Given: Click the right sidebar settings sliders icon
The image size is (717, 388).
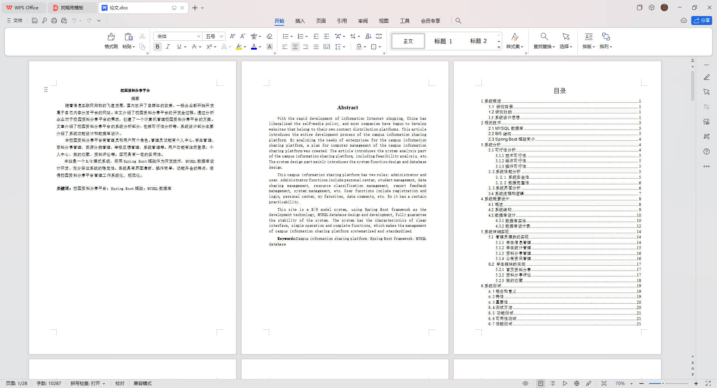Looking at the screenshot, I should [706, 107].
